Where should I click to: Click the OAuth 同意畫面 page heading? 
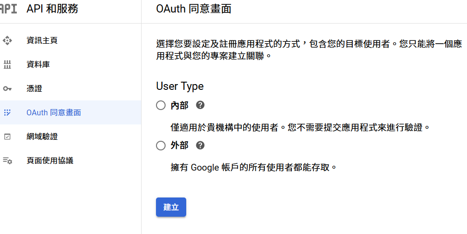193,9
